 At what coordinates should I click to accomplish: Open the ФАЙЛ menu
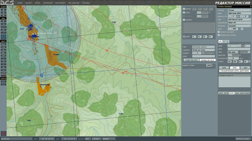[20, 3]
